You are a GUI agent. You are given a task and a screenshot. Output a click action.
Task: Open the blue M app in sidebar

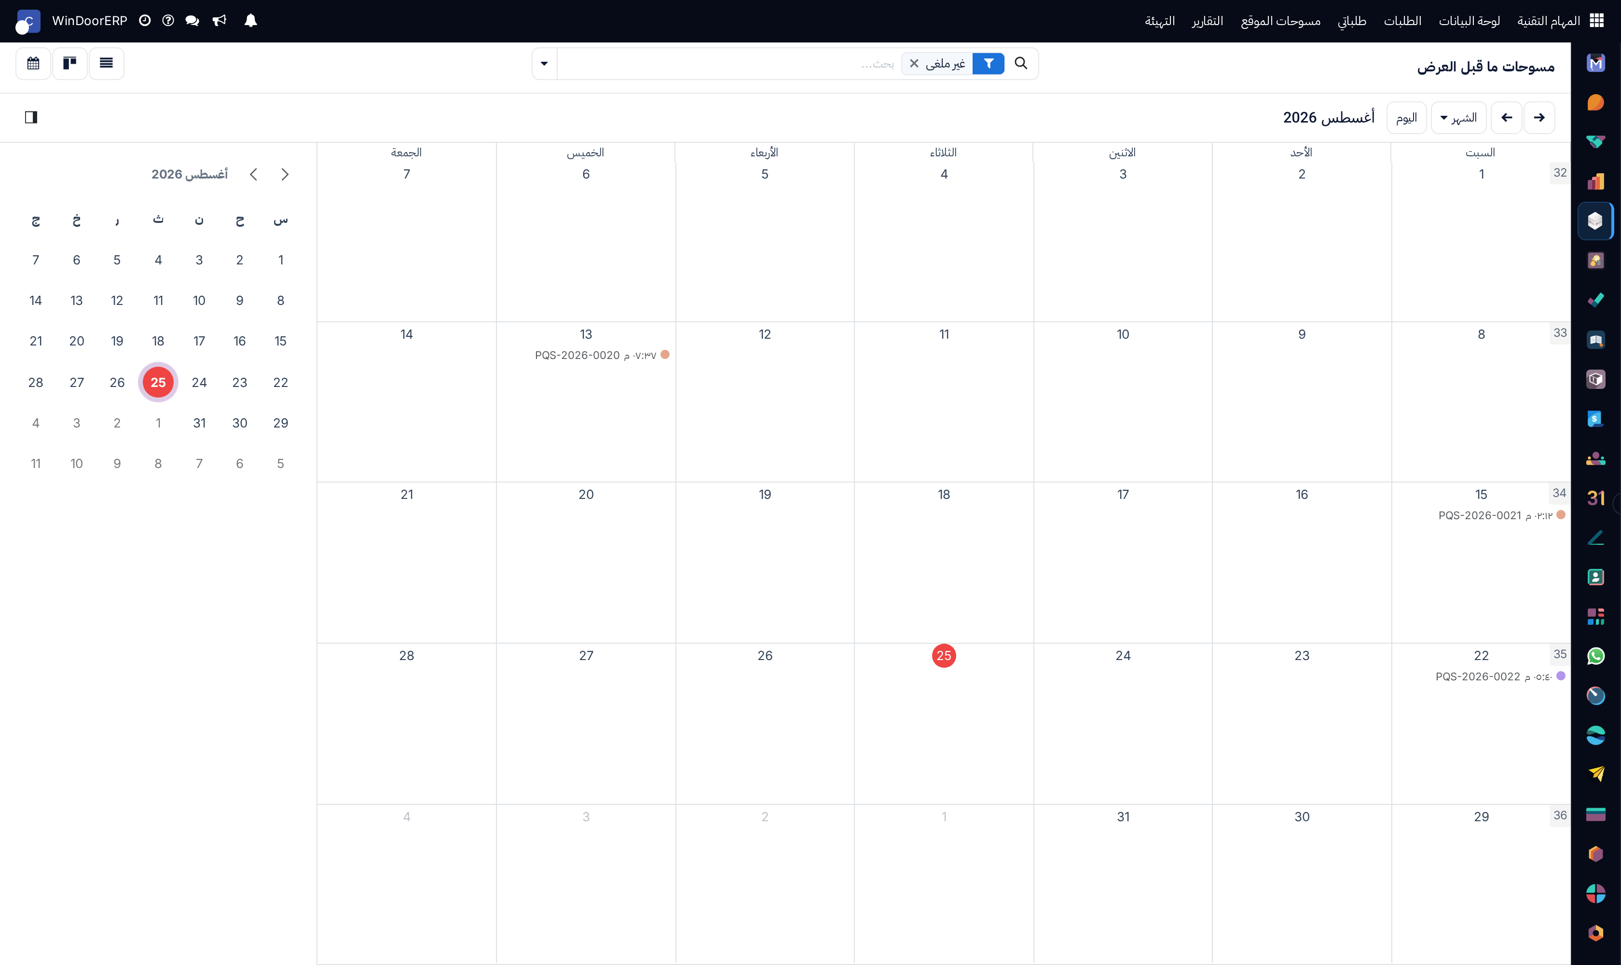tap(1595, 63)
